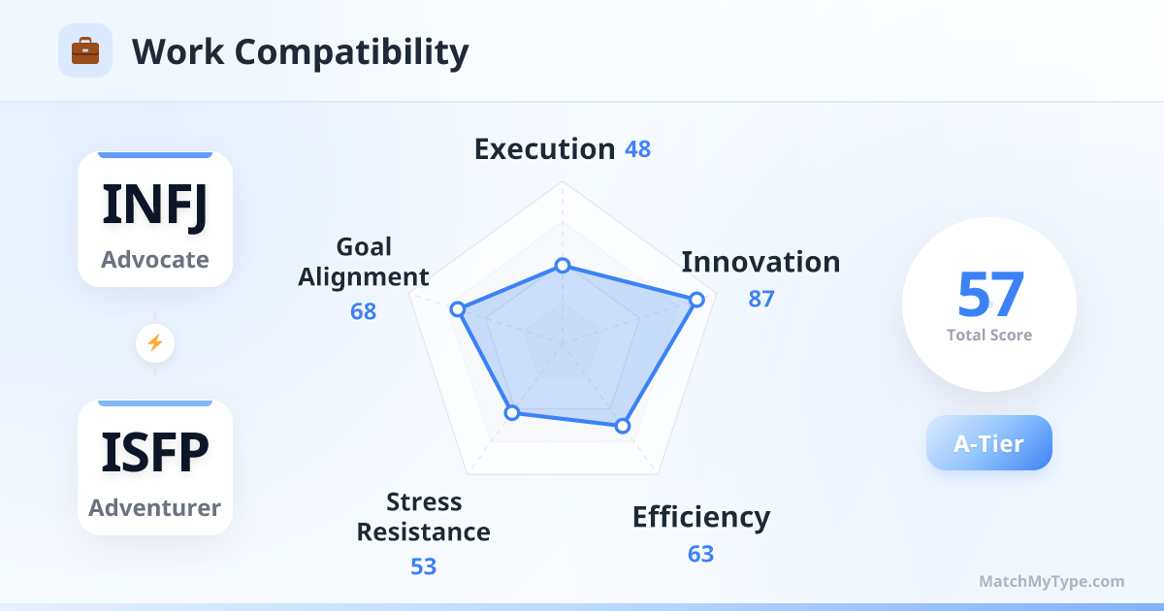This screenshot has height=611, width=1164.
Task: Click the Goal Alignment label
Action: [364, 262]
